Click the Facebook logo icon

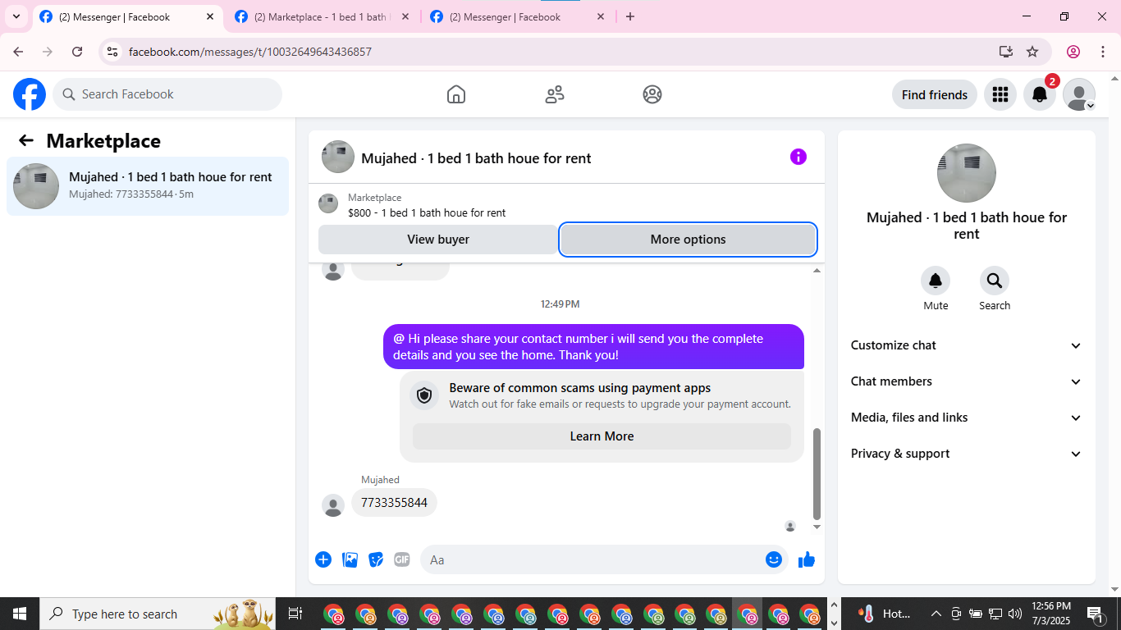30,94
